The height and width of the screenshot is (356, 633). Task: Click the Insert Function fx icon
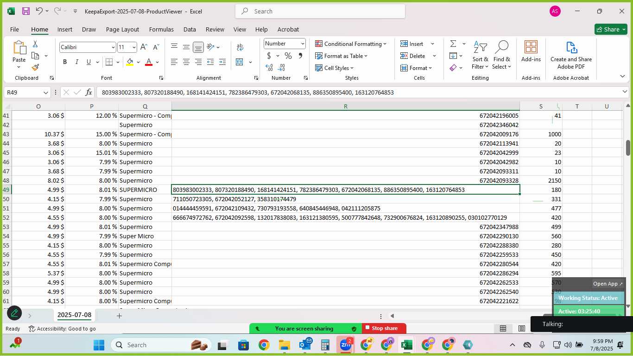coord(89,92)
